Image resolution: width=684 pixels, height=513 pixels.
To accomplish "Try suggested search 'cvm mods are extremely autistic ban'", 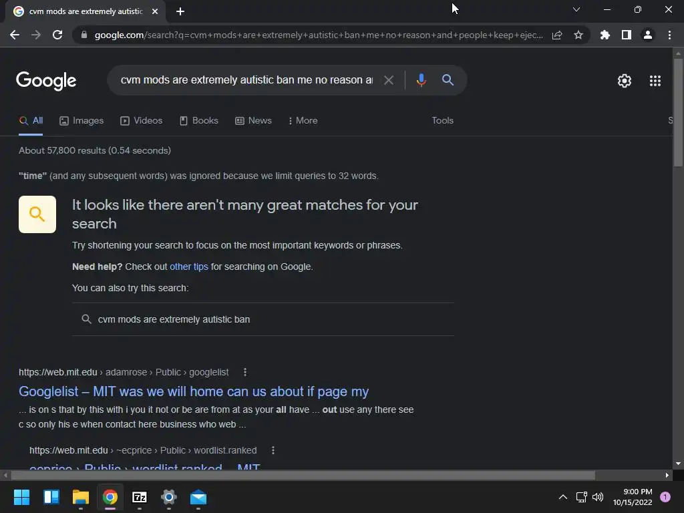I will 263,319.
